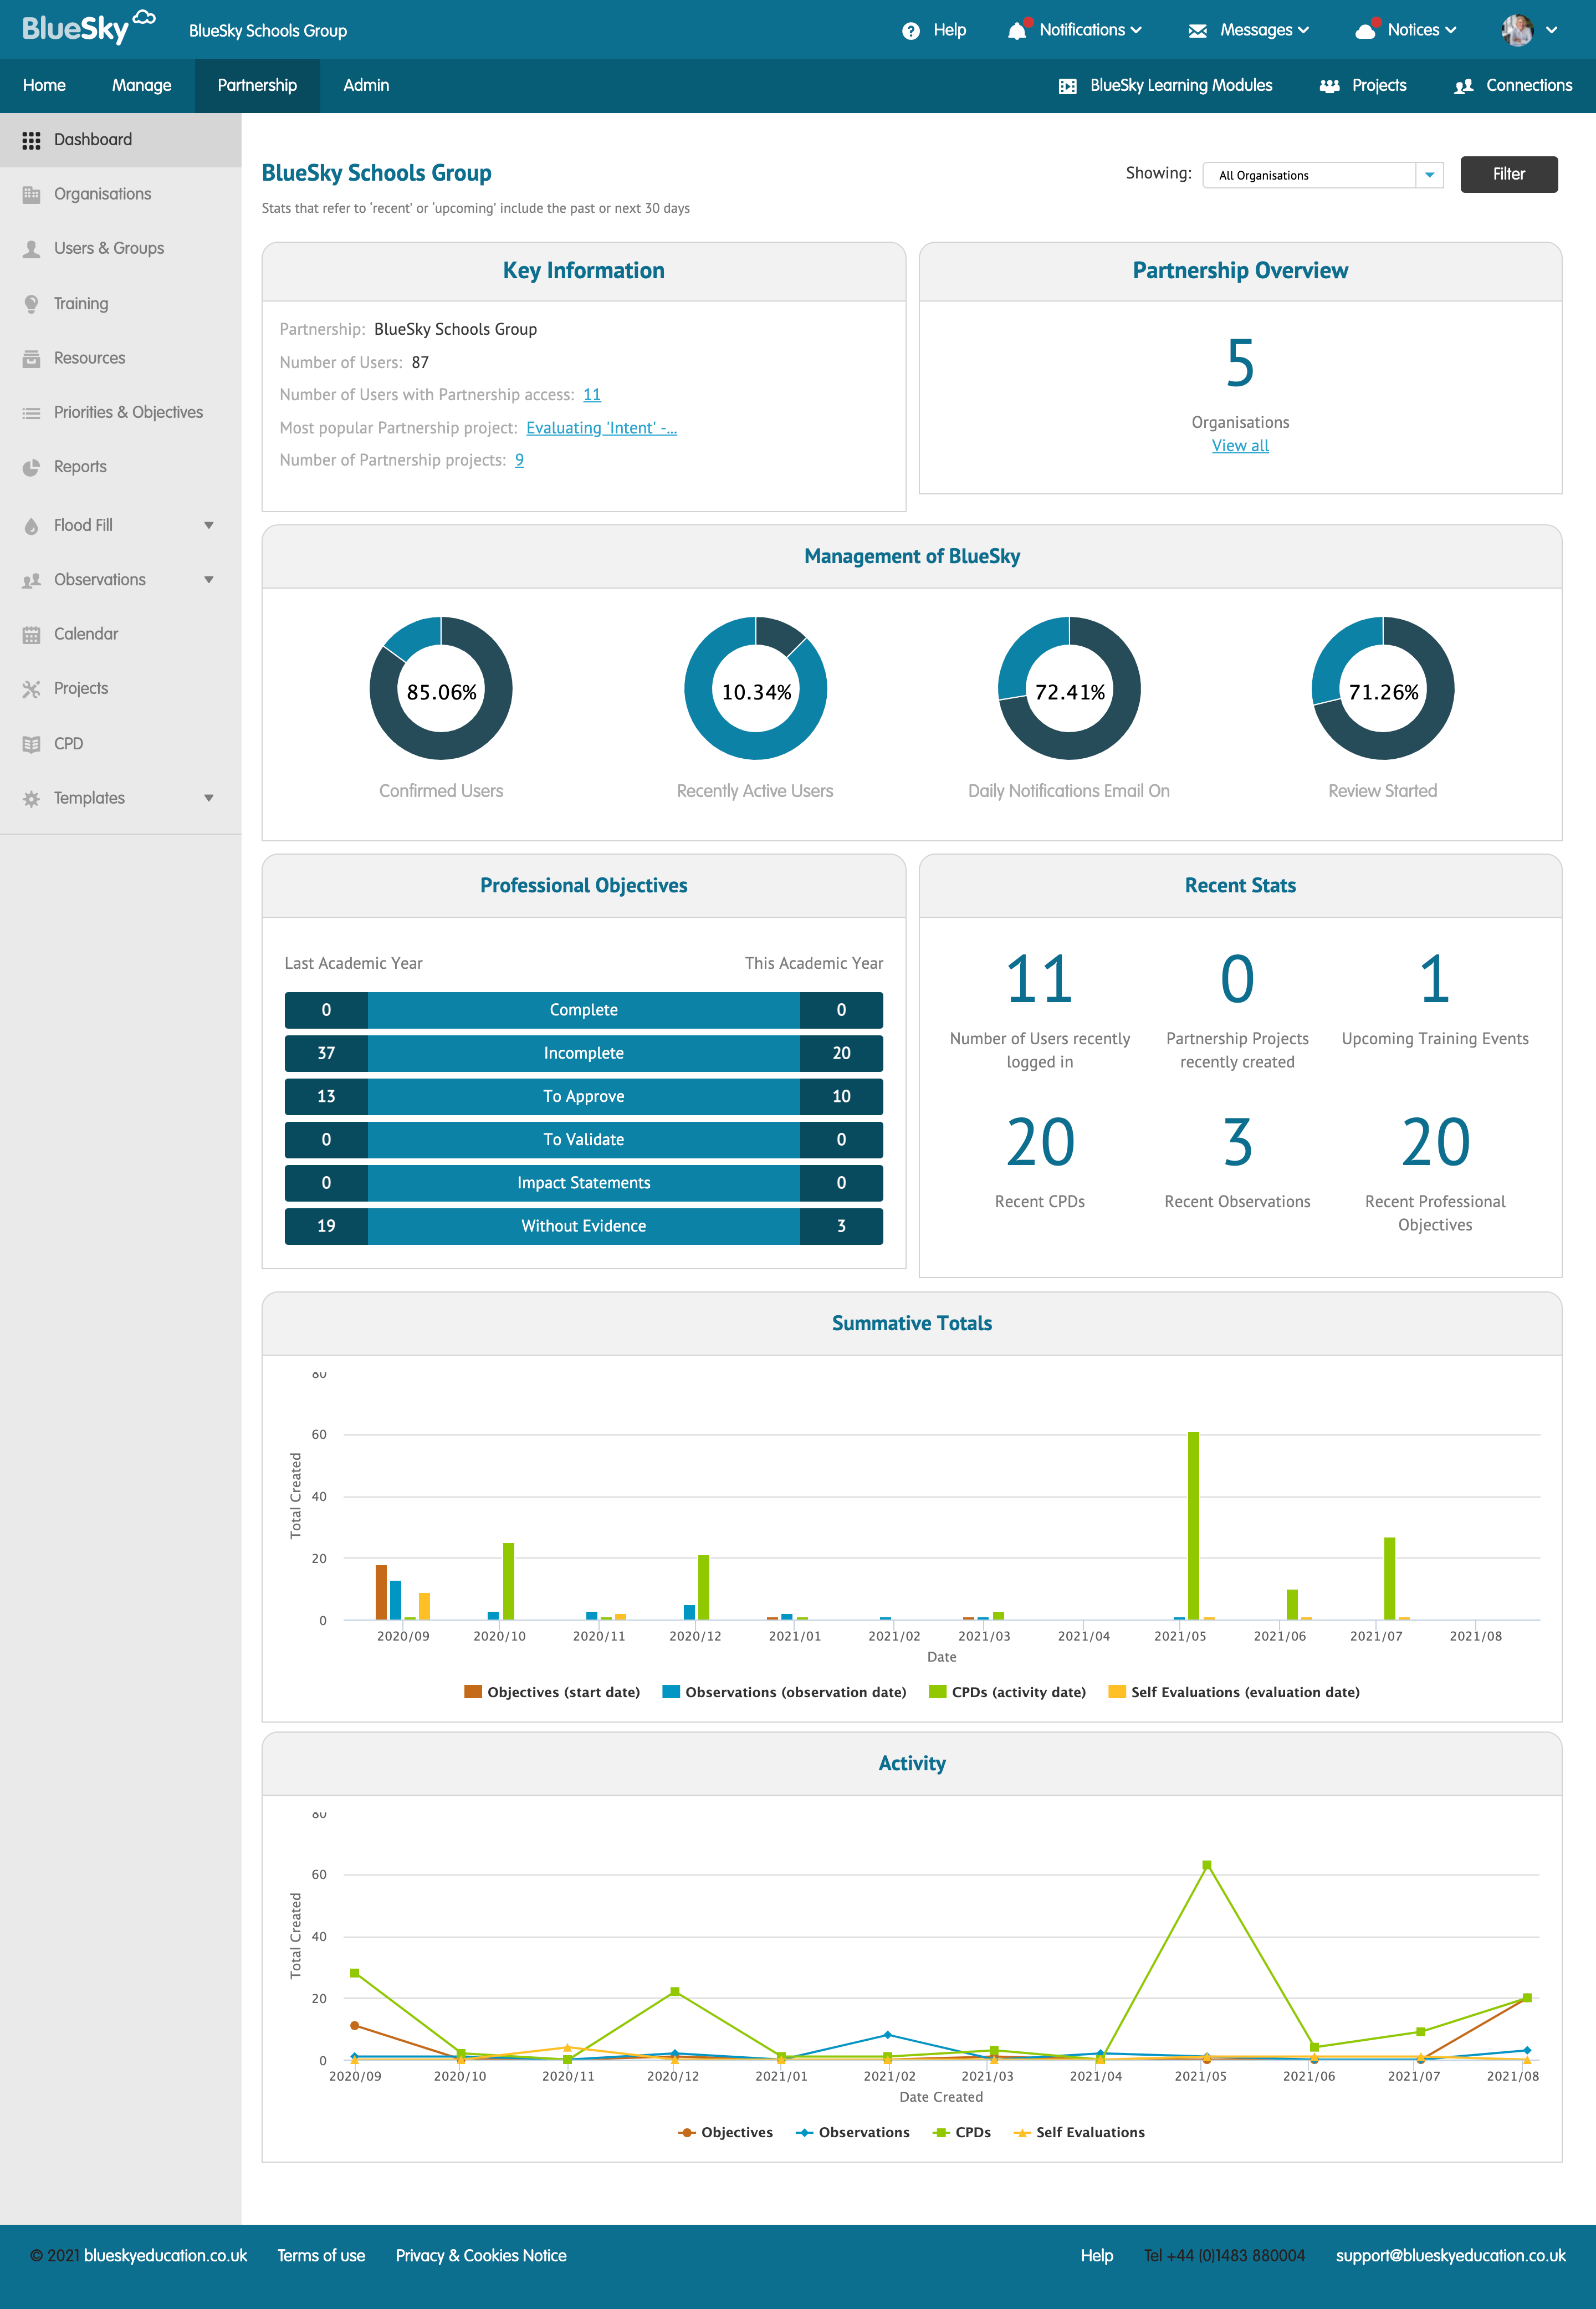Screen dimensions: 1596x2309
Task: Open Privacy & Cookies Notice link
Action: 481,2255
